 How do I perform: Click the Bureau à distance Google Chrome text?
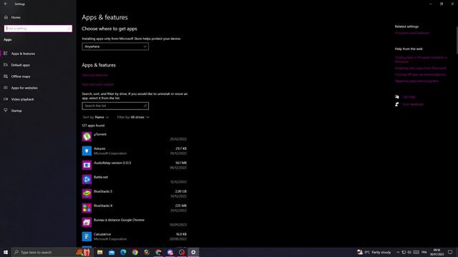click(x=120, y=220)
